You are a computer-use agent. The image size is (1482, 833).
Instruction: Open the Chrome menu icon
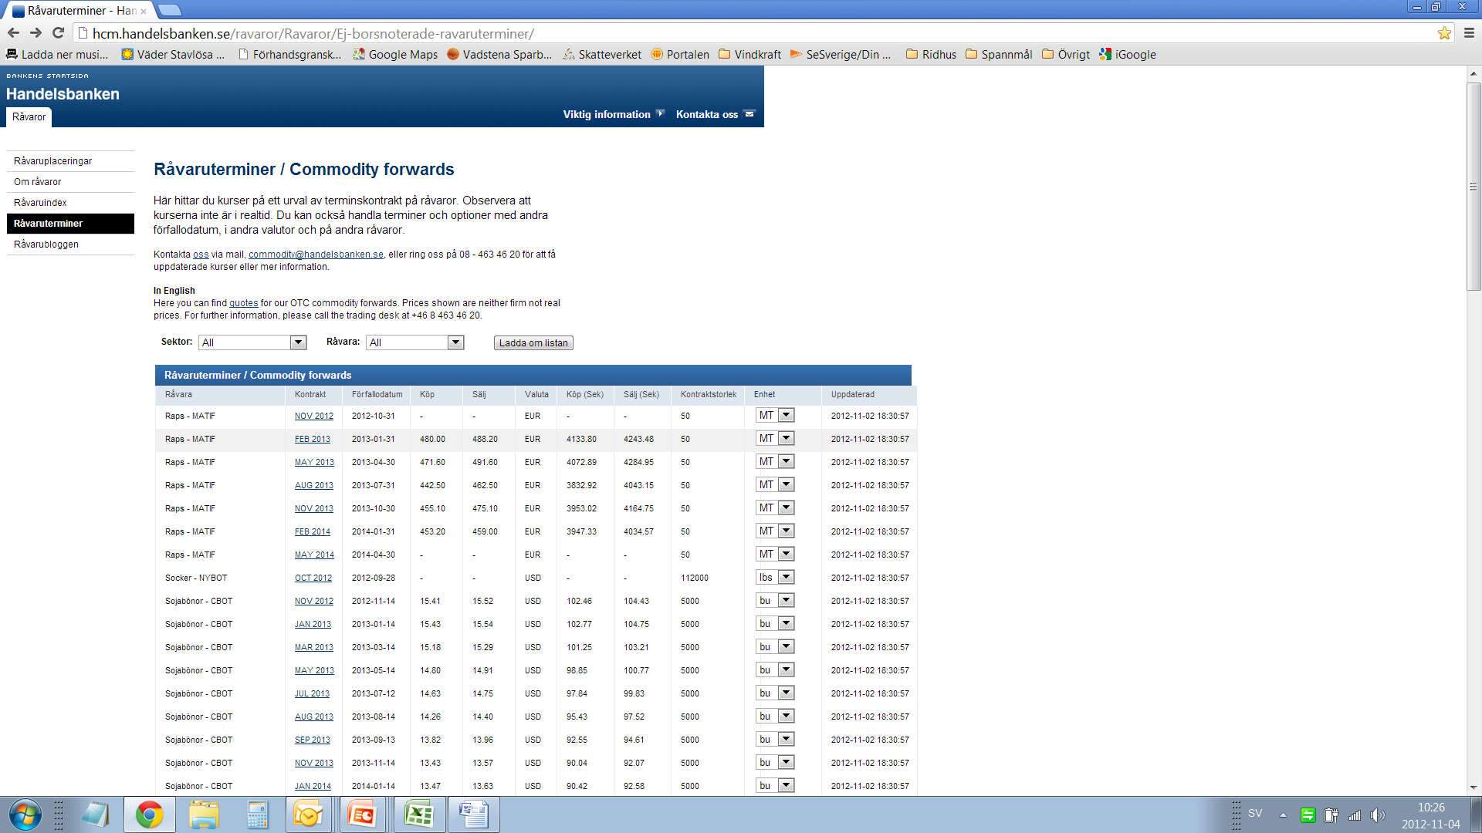pyautogui.click(x=1469, y=33)
